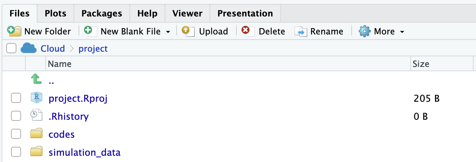Click the Cloud home icon
Image resolution: width=476 pixels, height=162 pixels.
click(28, 49)
